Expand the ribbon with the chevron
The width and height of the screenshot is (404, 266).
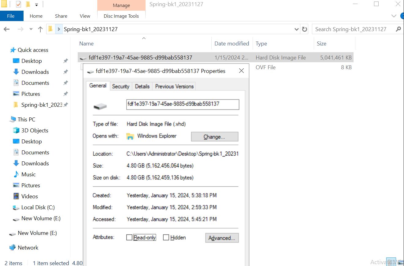[394, 16]
